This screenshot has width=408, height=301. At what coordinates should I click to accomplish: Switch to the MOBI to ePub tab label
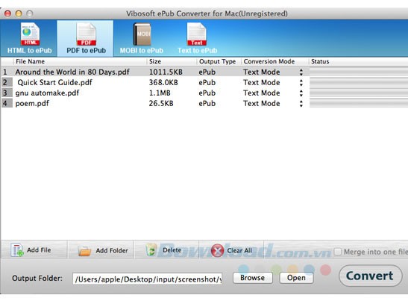tap(142, 50)
